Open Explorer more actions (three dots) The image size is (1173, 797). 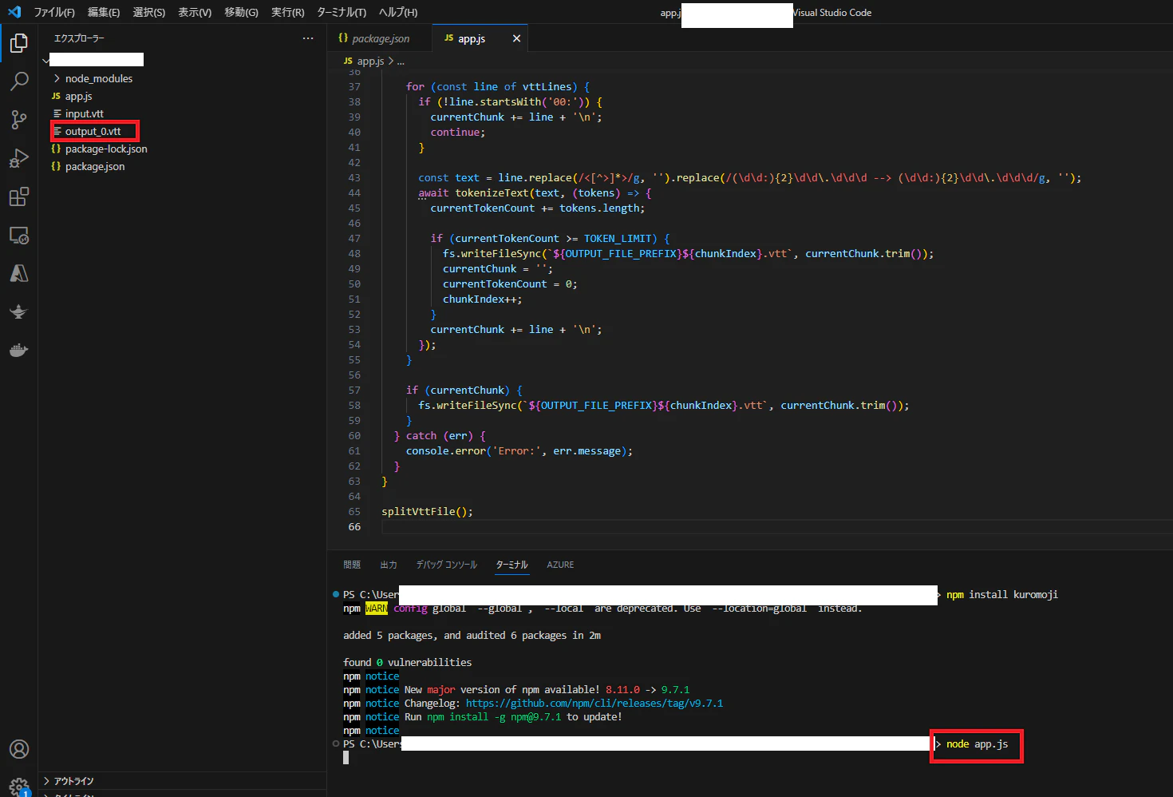pos(308,38)
